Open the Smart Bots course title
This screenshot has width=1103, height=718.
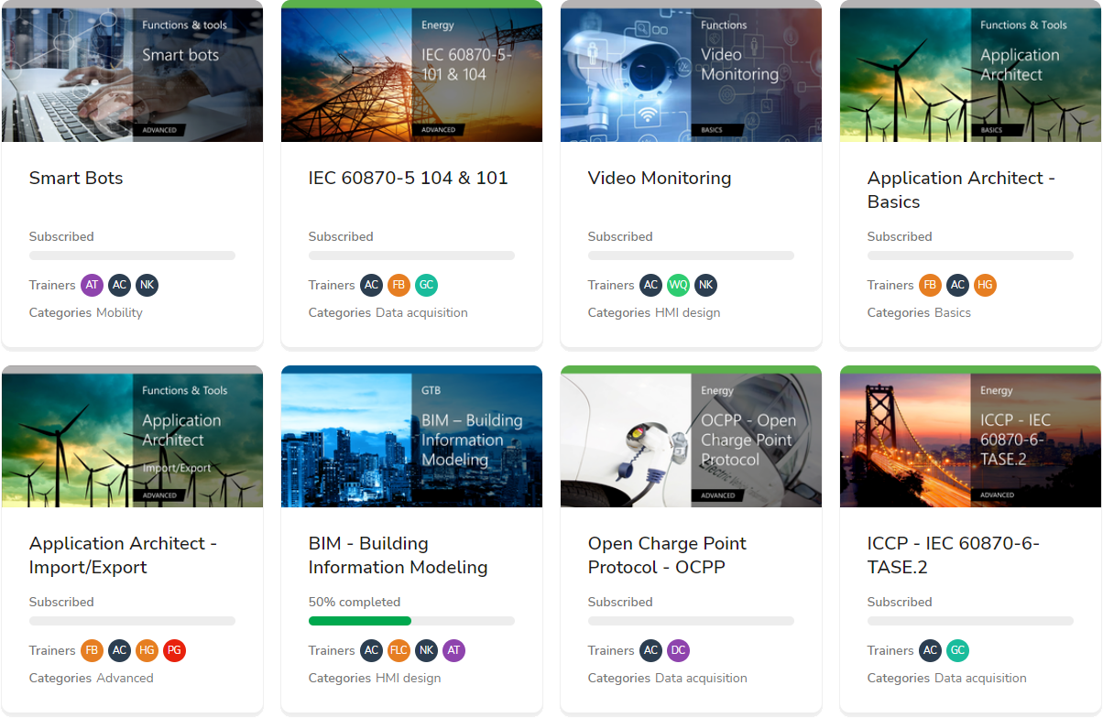click(x=76, y=178)
